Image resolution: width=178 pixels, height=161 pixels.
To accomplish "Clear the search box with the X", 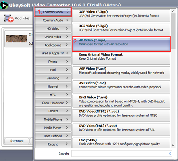I will click(170, 154).
